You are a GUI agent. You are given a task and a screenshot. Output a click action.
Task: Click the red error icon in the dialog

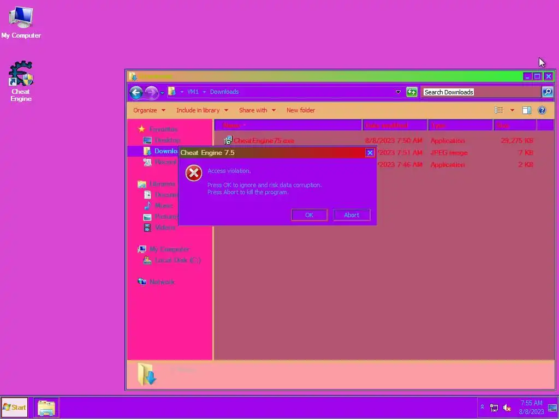pos(194,173)
